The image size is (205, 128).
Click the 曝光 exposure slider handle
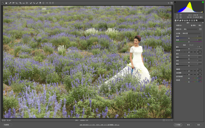point(189,49)
